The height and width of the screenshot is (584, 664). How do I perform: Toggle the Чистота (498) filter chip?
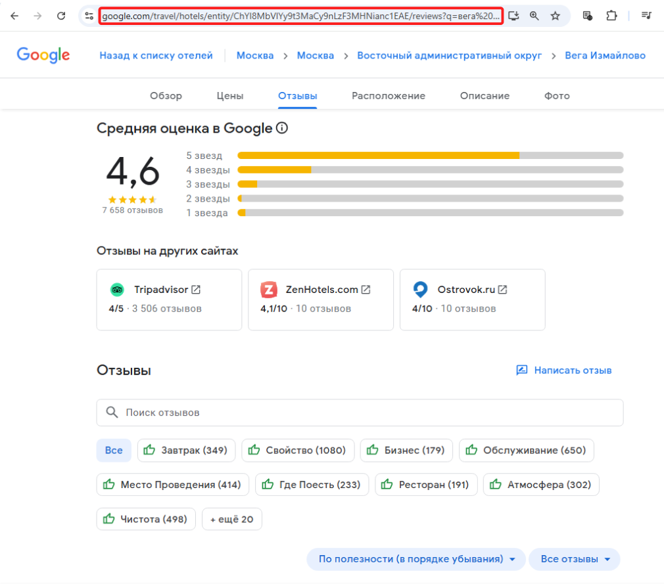pyautogui.click(x=146, y=519)
